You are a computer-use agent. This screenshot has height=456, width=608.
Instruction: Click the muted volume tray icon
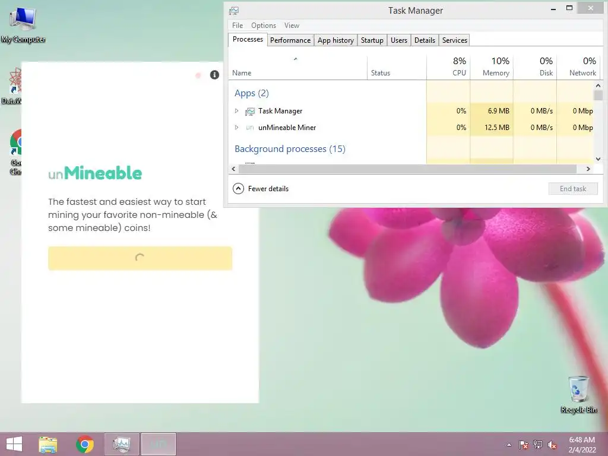point(552,445)
